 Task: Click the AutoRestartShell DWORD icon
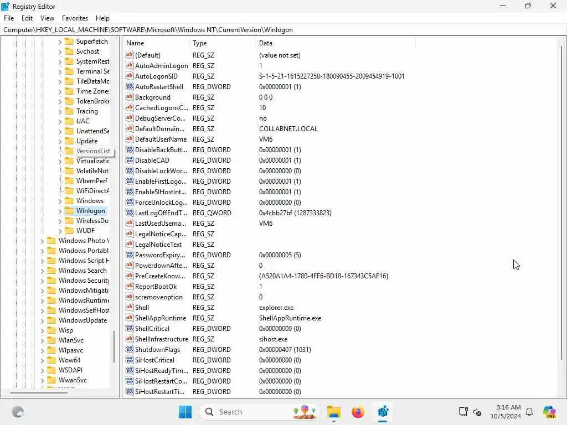130,86
